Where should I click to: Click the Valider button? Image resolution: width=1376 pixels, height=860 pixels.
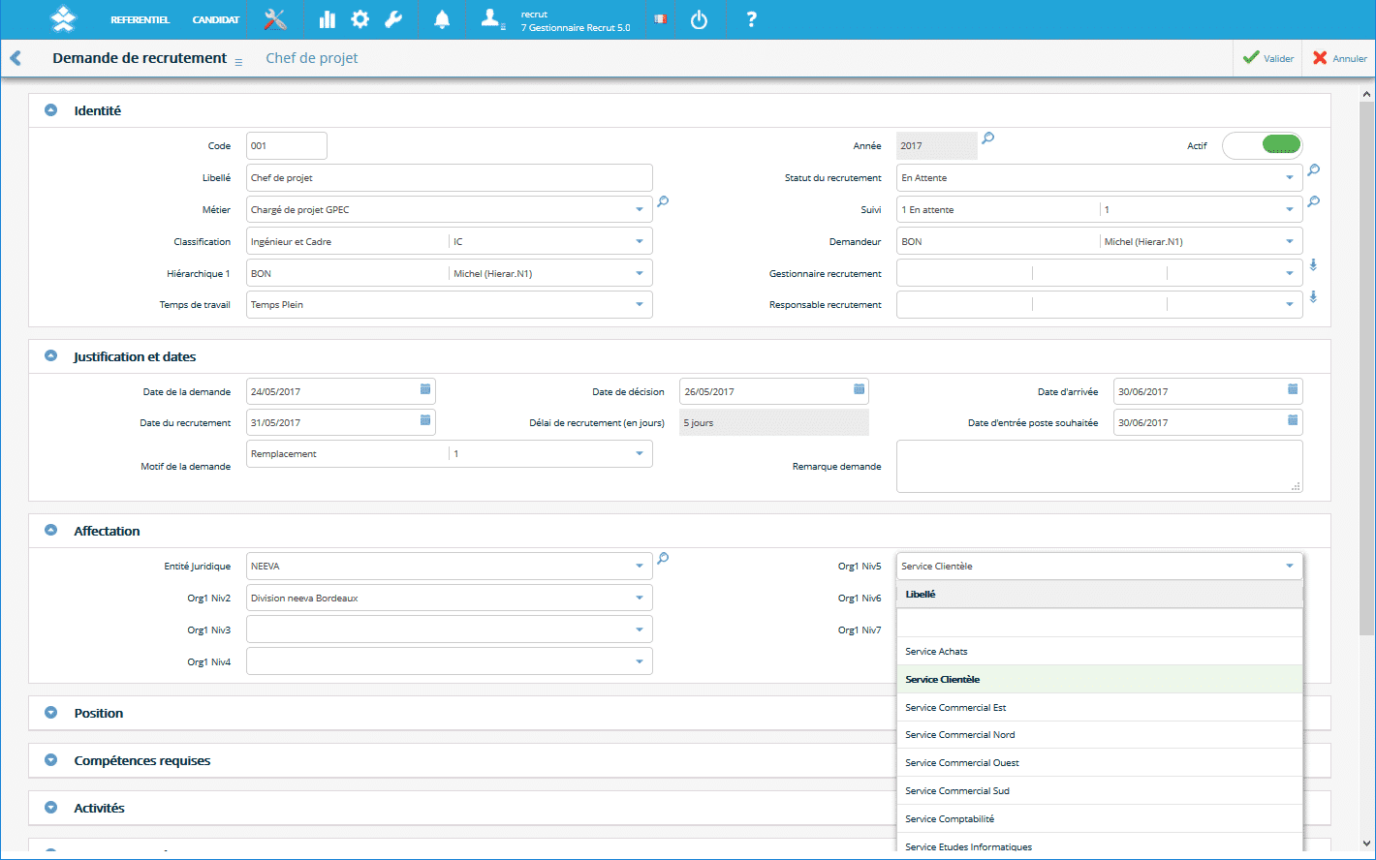1268,58
